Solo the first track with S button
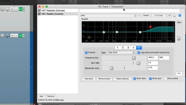Image resolution: width=186 pixels, height=105 pixels. (16, 9)
